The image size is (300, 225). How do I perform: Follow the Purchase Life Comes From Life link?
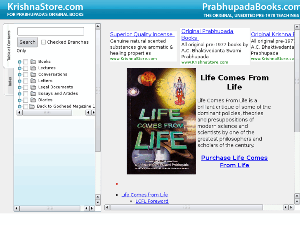coord(234,161)
